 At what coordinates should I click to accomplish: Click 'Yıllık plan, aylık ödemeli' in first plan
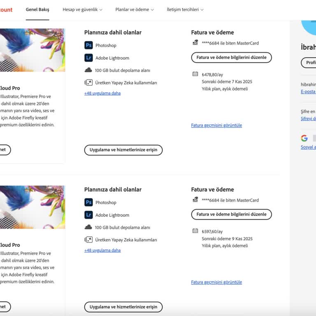(225, 89)
